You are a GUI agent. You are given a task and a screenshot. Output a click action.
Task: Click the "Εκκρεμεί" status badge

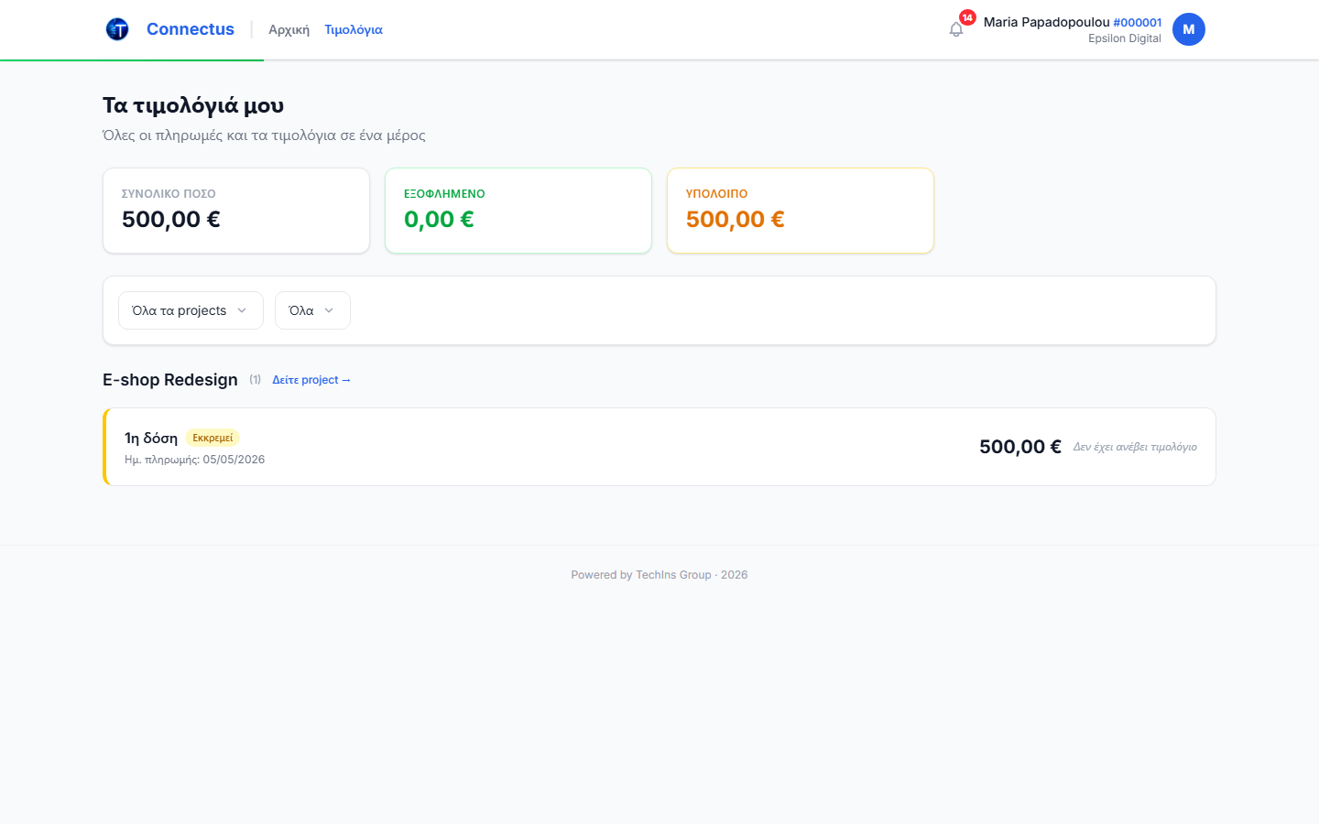(x=213, y=438)
